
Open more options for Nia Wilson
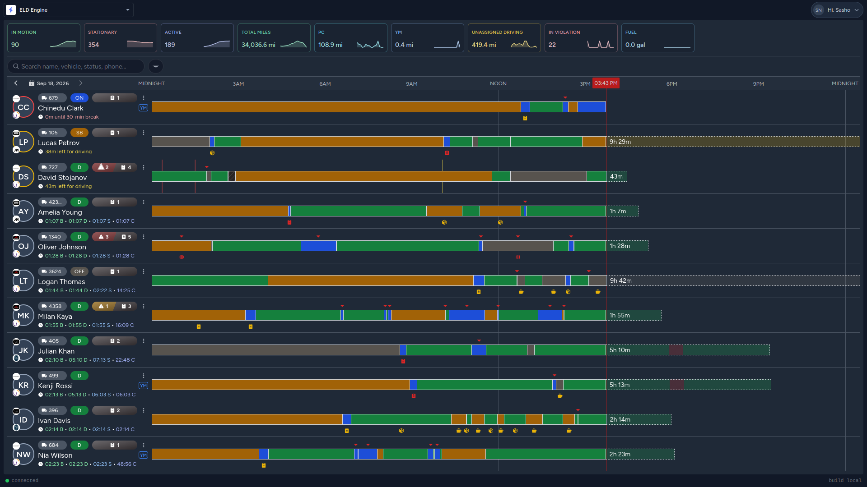click(144, 445)
